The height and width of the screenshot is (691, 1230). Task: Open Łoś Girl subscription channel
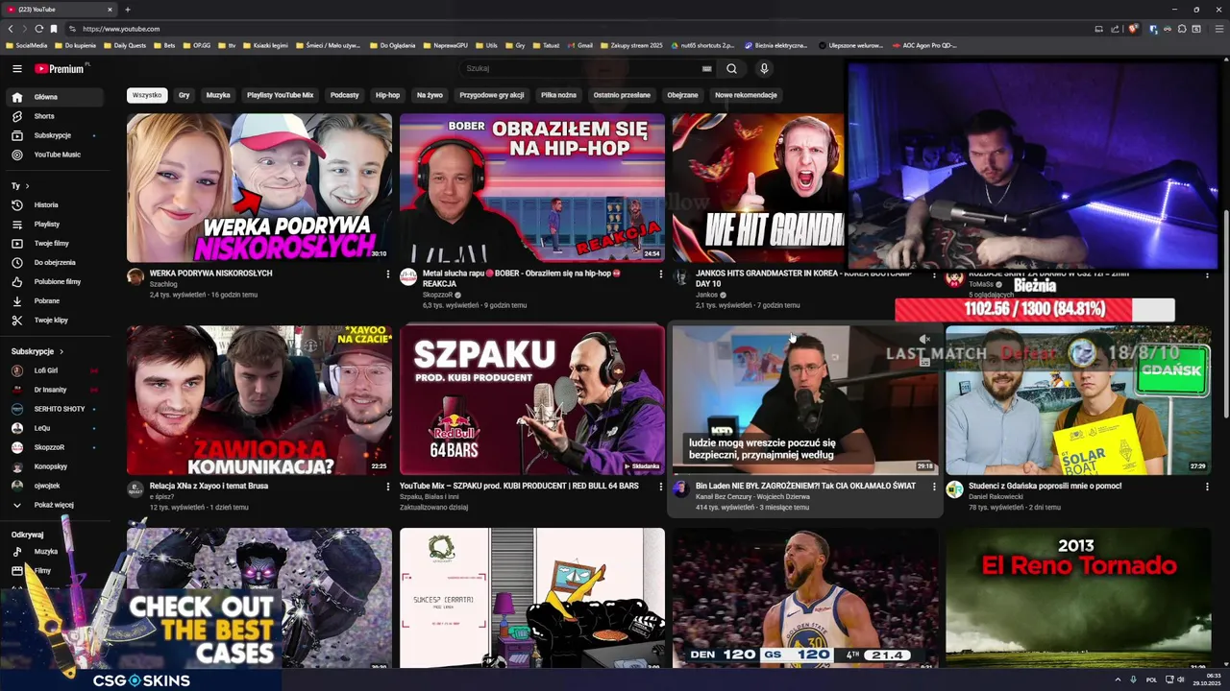(55, 370)
